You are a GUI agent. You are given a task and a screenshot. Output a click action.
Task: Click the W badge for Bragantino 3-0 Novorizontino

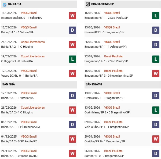pos(156,73)
